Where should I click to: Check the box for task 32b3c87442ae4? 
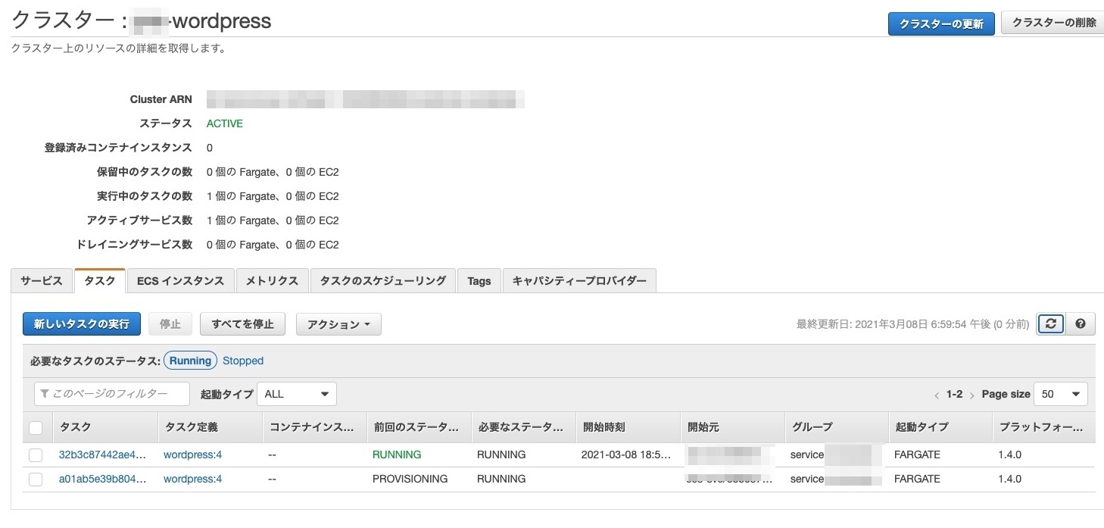[x=36, y=455]
